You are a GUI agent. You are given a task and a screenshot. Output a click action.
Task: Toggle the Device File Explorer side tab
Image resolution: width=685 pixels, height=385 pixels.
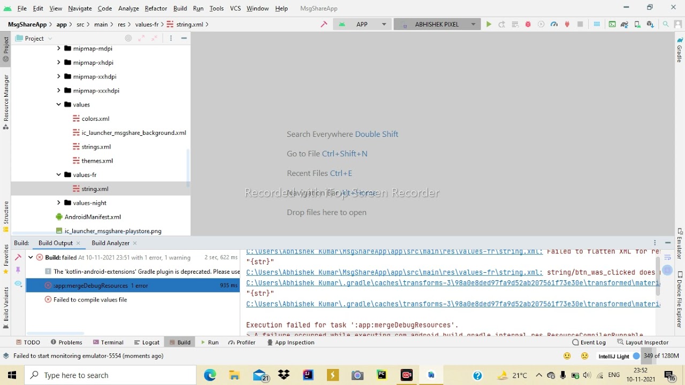click(x=680, y=299)
